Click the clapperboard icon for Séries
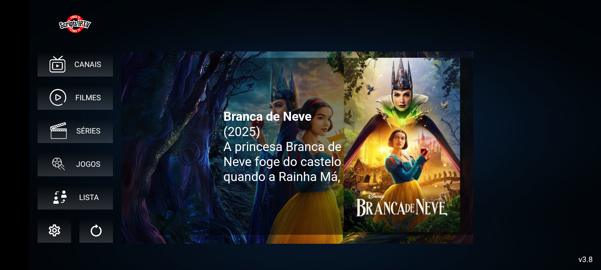 coord(58,130)
